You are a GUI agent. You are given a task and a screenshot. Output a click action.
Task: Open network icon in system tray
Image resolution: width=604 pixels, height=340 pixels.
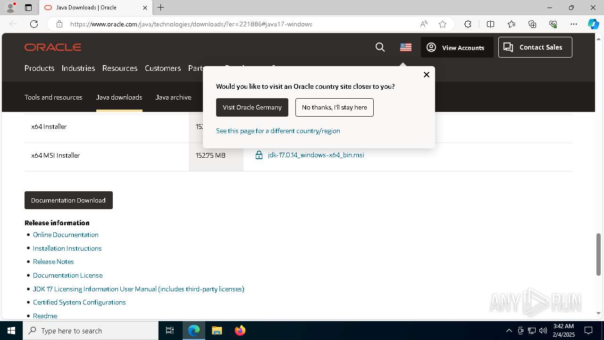[x=532, y=331]
